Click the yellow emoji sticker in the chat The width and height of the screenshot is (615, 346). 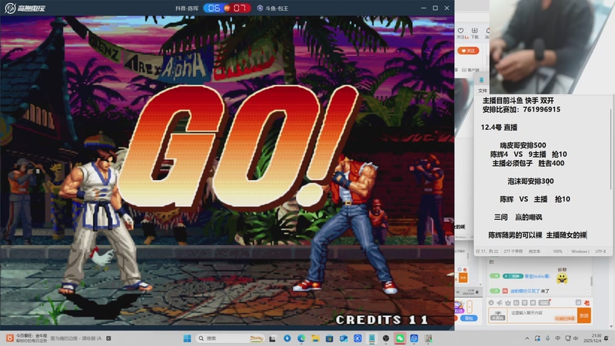click(x=562, y=278)
